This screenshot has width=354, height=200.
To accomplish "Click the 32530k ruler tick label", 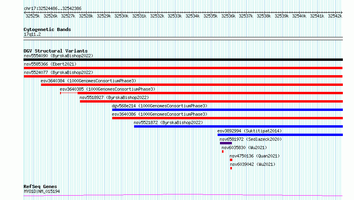I will (x=121, y=16).
